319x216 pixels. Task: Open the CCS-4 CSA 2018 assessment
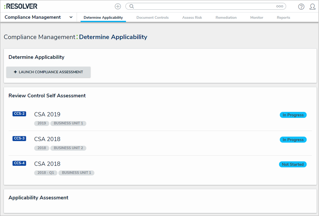coord(47,164)
